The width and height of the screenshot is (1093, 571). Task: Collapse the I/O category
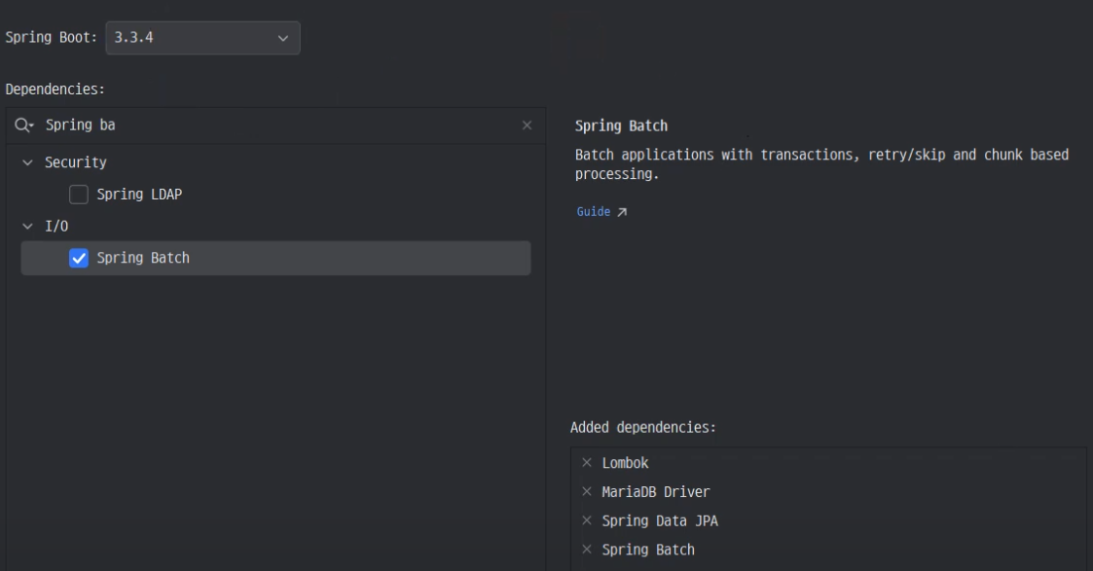[27, 227]
